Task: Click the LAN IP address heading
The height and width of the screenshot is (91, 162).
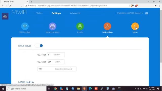Action: (26, 82)
